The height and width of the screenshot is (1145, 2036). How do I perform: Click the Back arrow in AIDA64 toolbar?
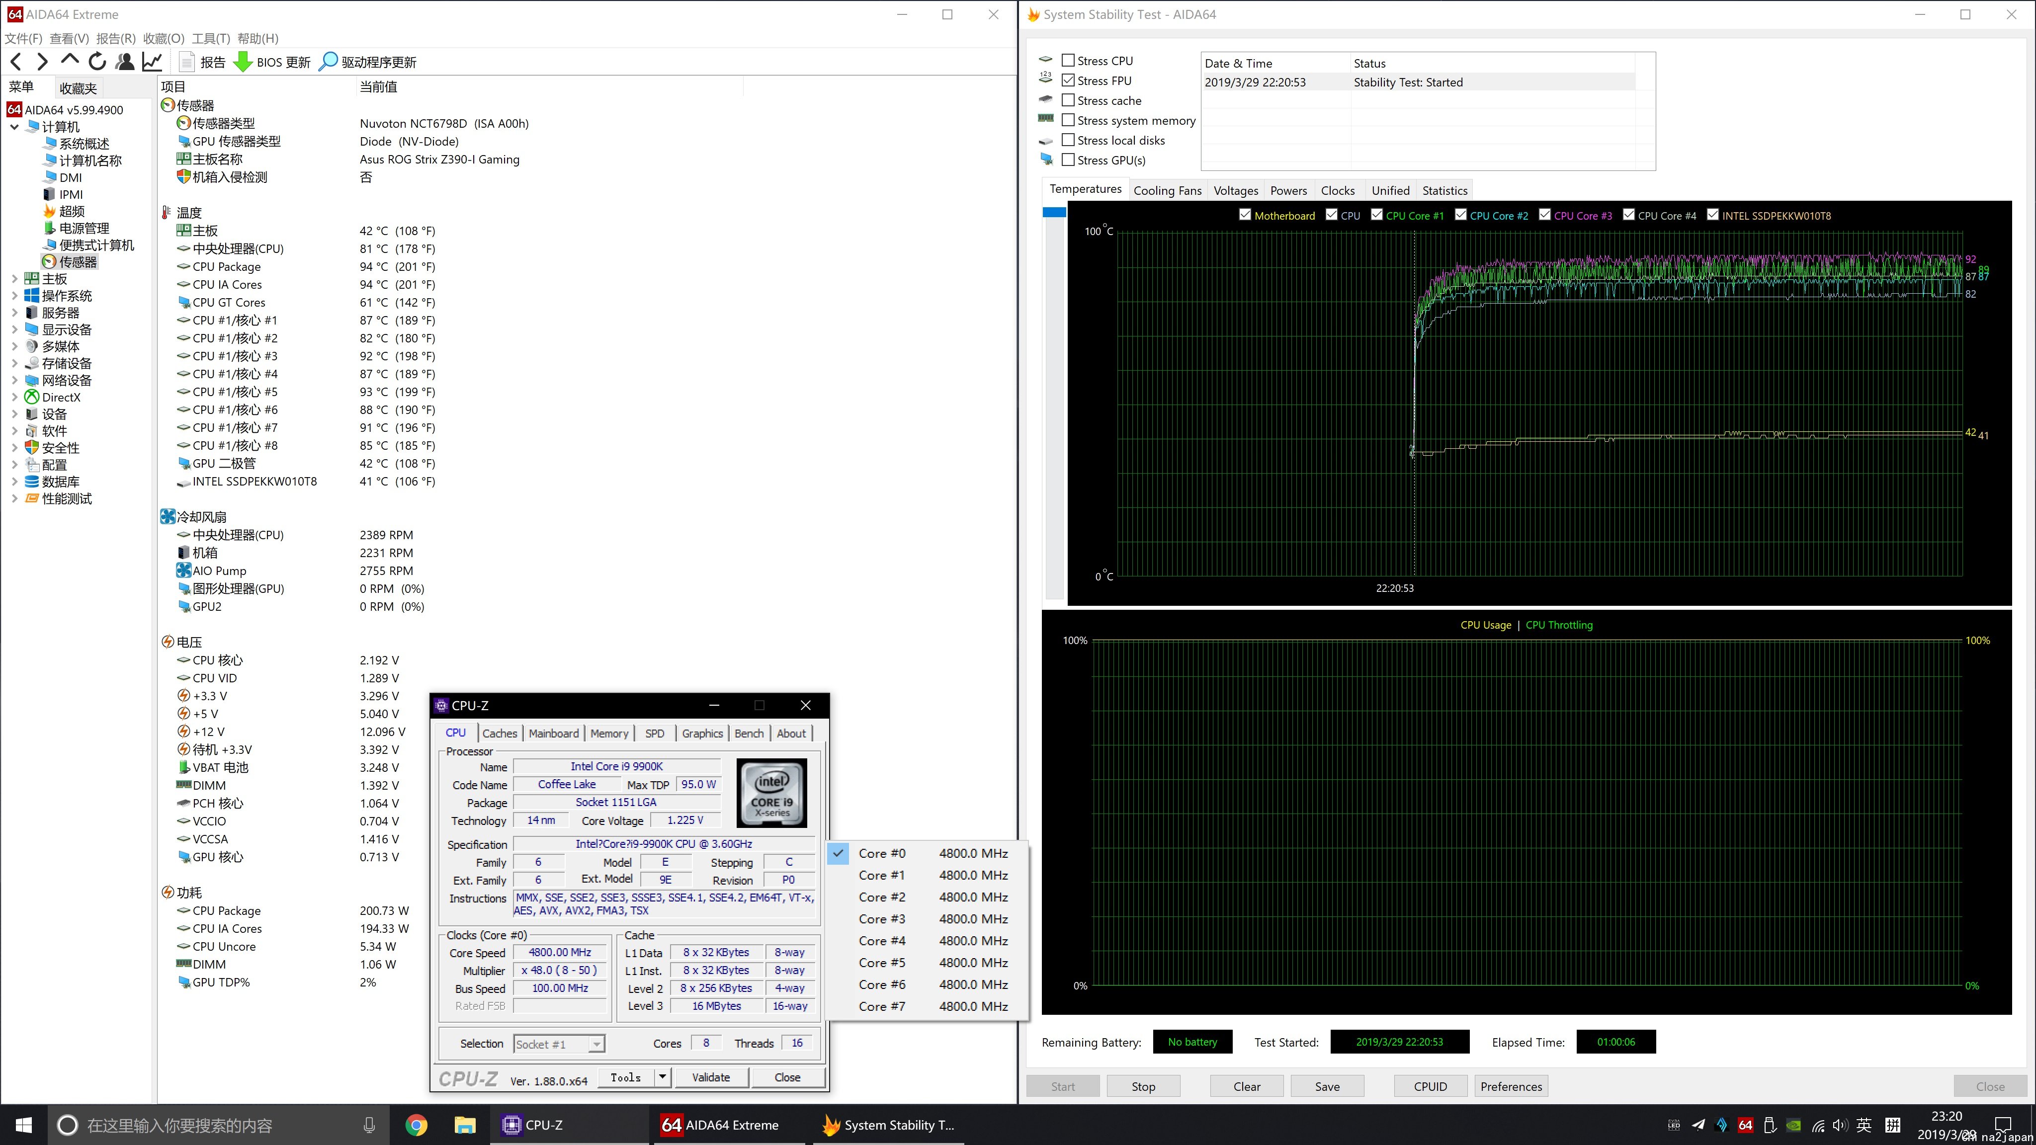coord(16,62)
